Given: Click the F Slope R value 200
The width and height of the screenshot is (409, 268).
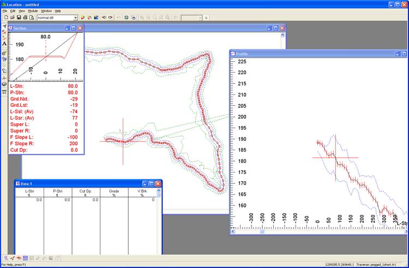Looking at the screenshot, I should (x=74, y=144).
